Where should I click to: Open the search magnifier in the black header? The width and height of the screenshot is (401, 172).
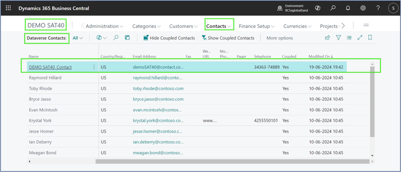(x=333, y=8)
